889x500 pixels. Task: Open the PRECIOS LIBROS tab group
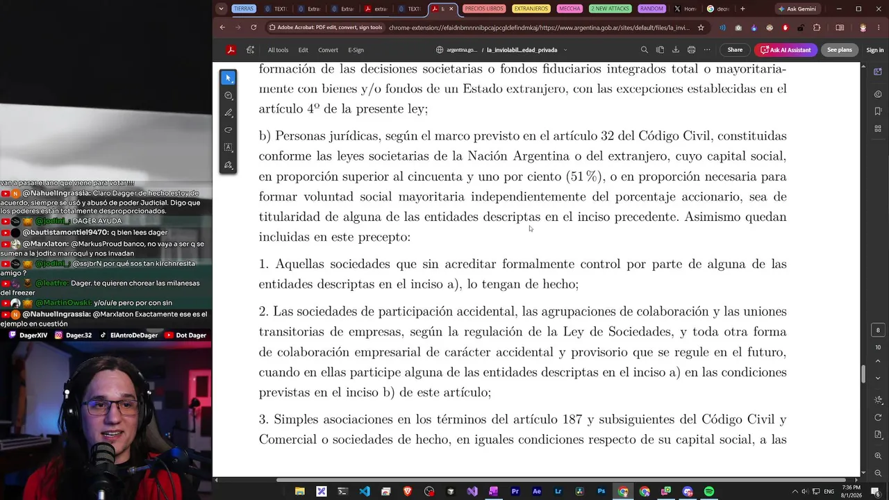pos(484,9)
